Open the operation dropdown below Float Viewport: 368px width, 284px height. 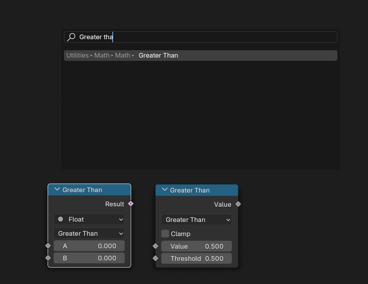click(x=89, y=233)
